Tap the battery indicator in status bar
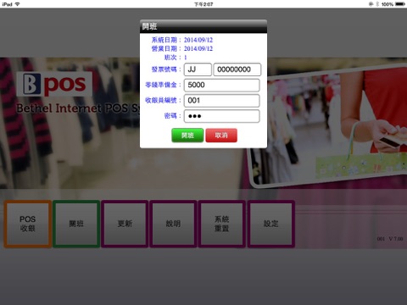Viewport: 407px width, 305px height. click(x=400, y=4)
